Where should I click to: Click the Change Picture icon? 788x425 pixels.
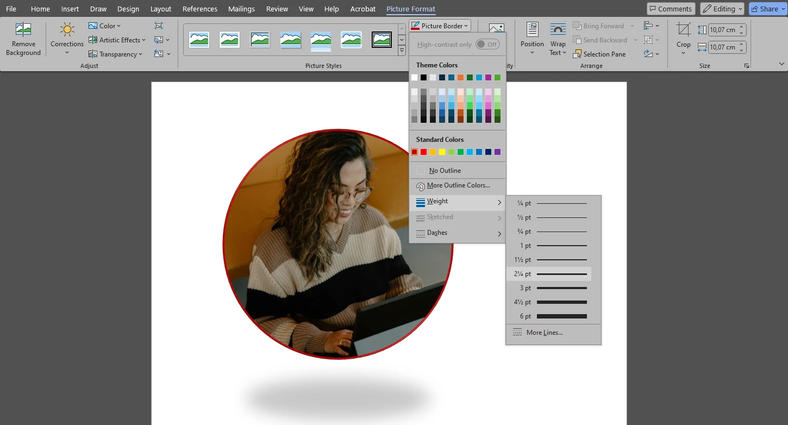(x=159, y=40)
